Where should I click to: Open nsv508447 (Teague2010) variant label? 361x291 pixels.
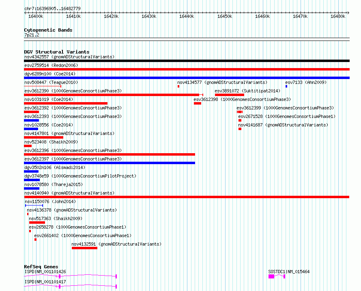coord(51,82)
